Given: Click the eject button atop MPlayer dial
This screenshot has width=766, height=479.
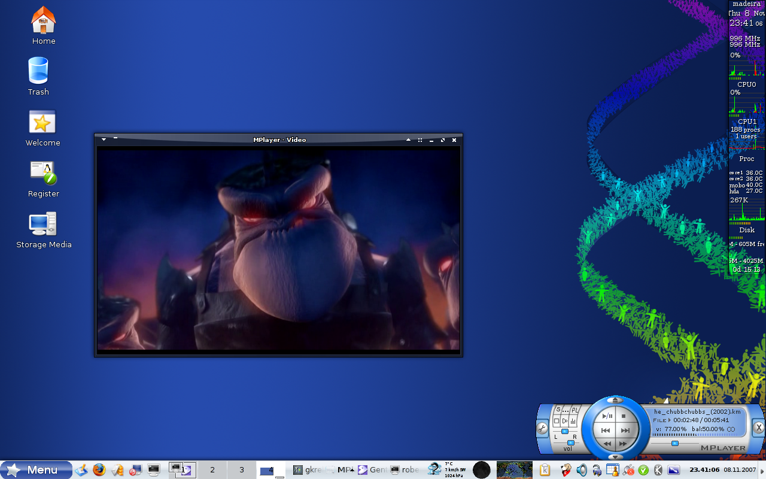Looking at the screenshot, I should [615, 399].
